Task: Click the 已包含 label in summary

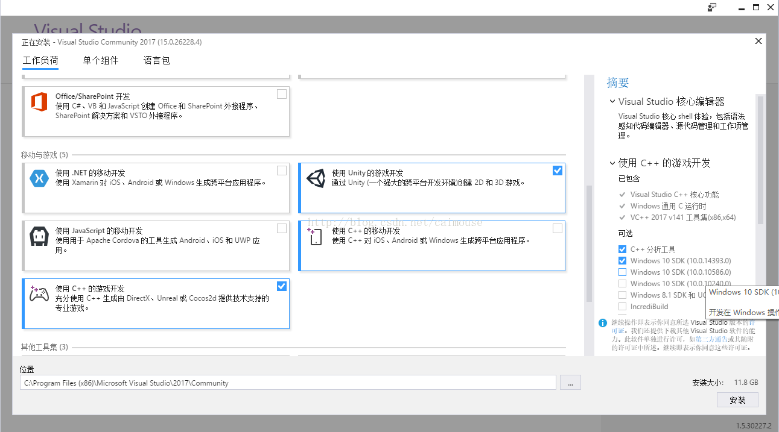Action: (629, 179)
